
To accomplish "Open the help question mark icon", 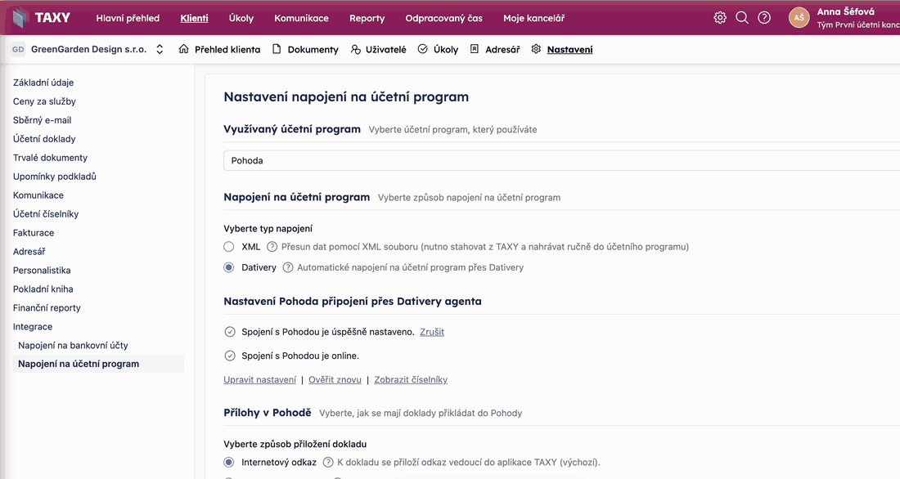I will click(x=764, y=18).
